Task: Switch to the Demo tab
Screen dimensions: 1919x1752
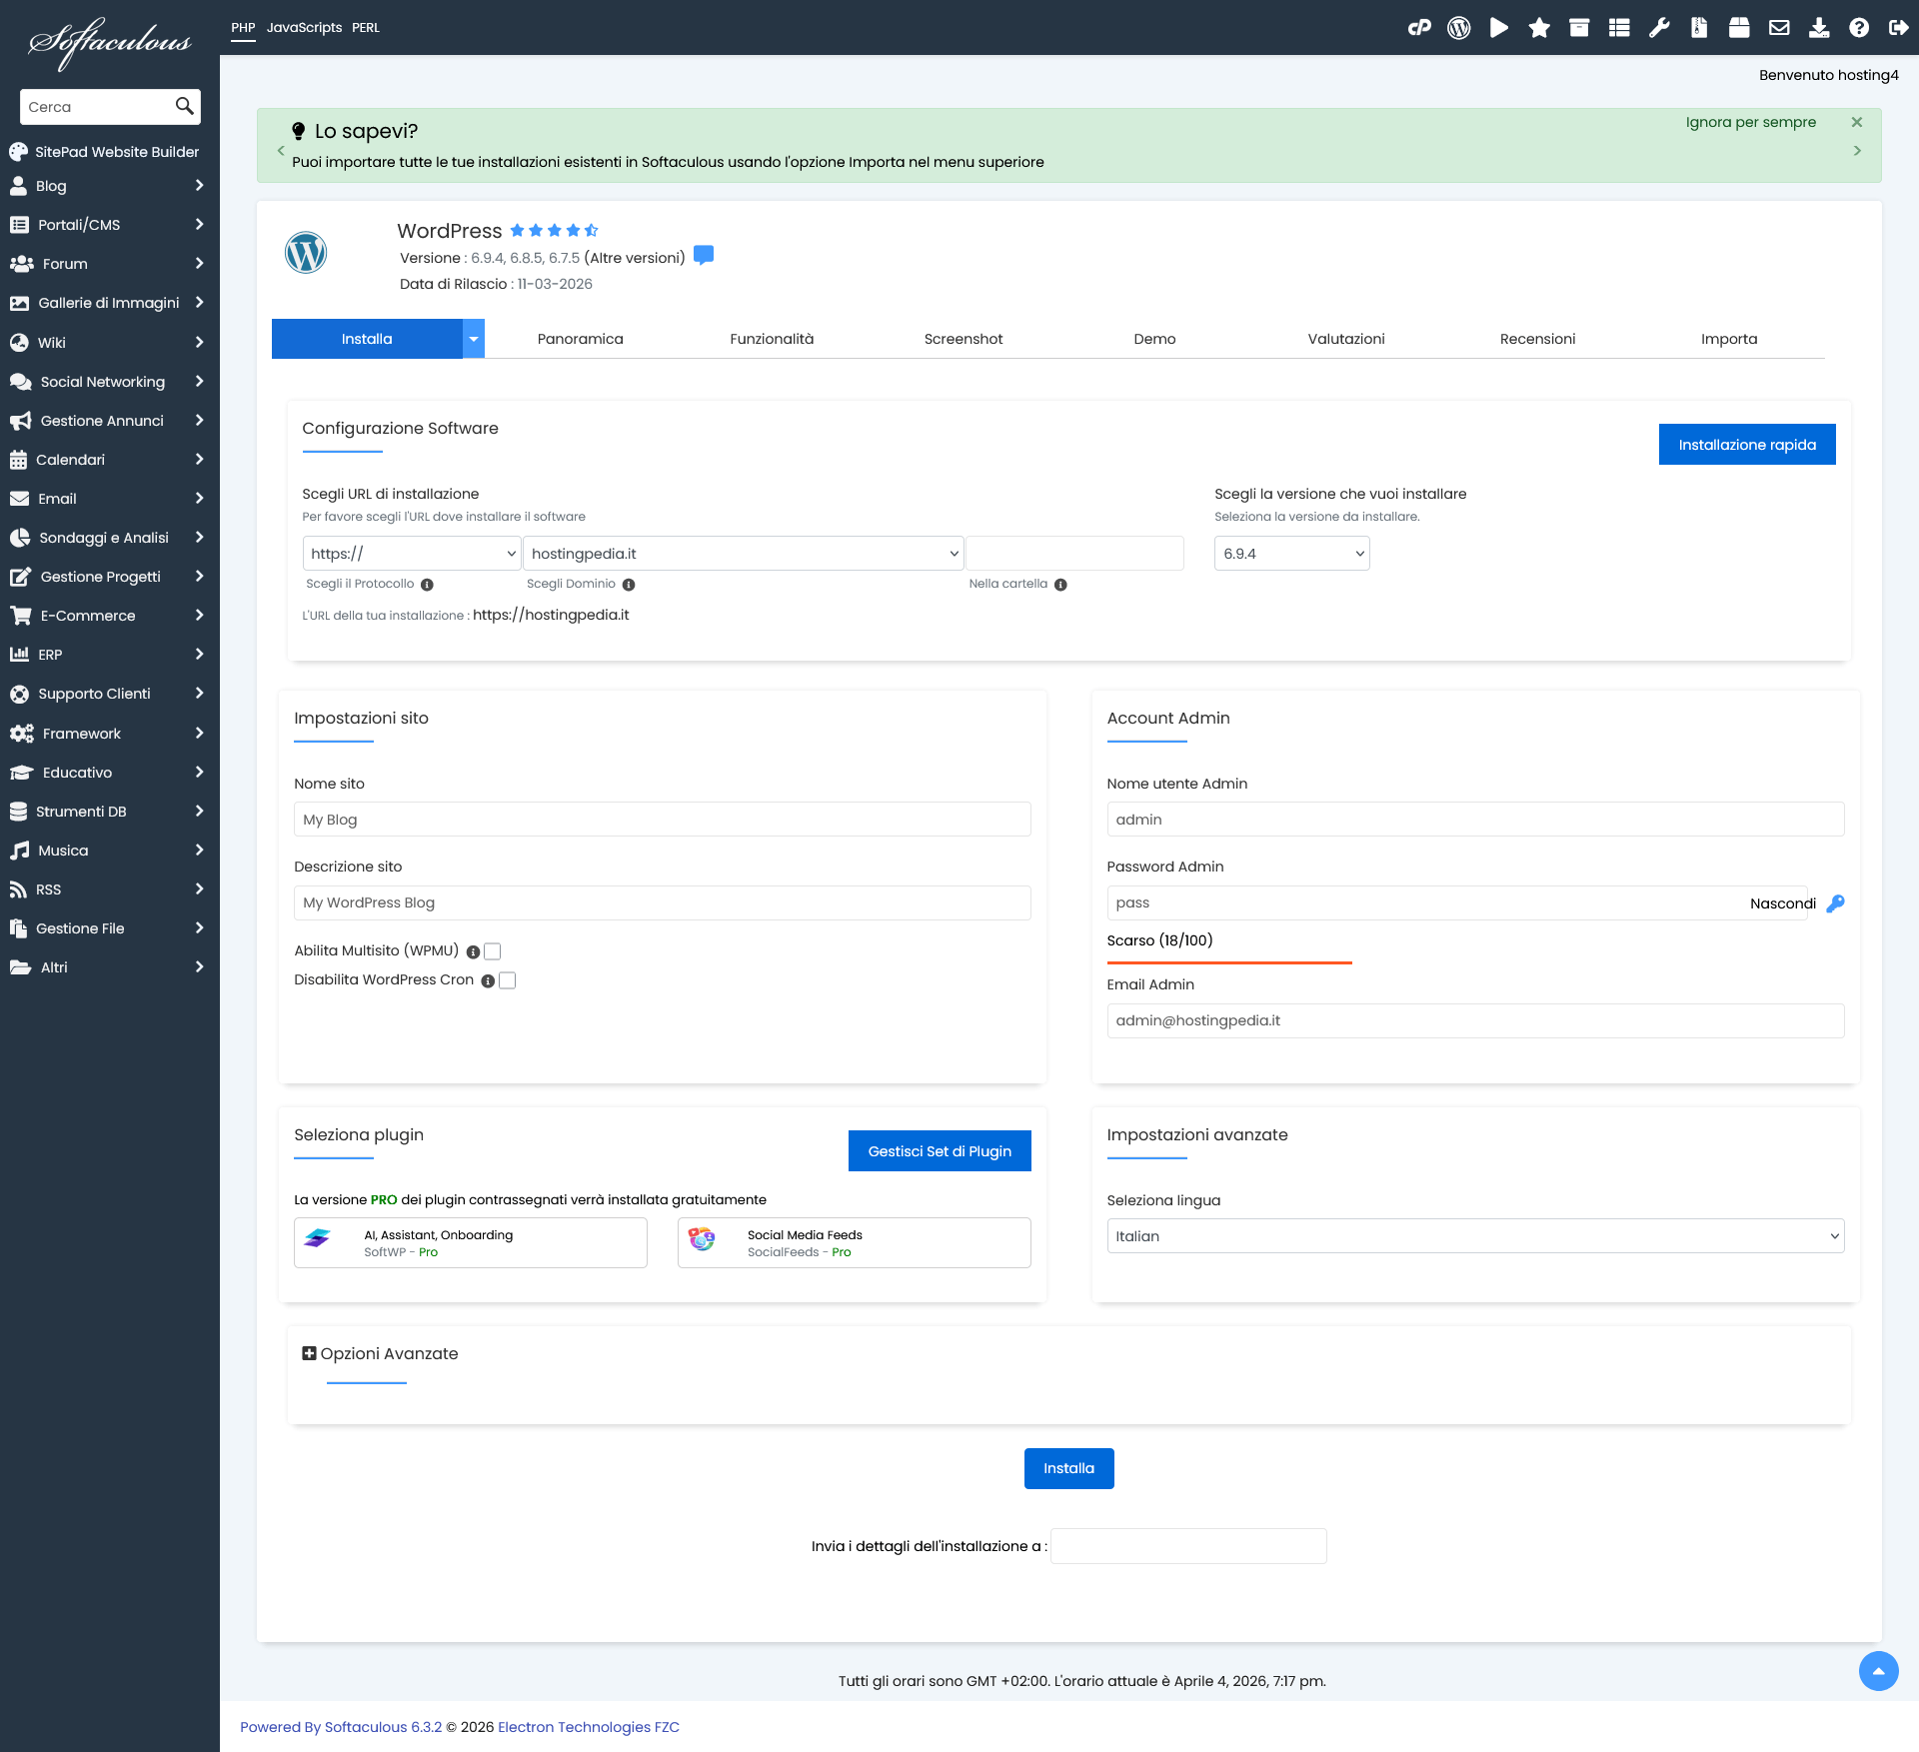Action: [1154, 339]
